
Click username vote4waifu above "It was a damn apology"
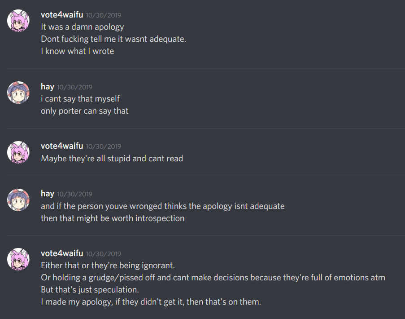pyautogui.click(x=62, y=15)
